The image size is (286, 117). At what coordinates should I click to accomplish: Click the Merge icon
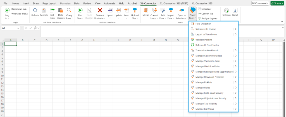click(146, 10)
